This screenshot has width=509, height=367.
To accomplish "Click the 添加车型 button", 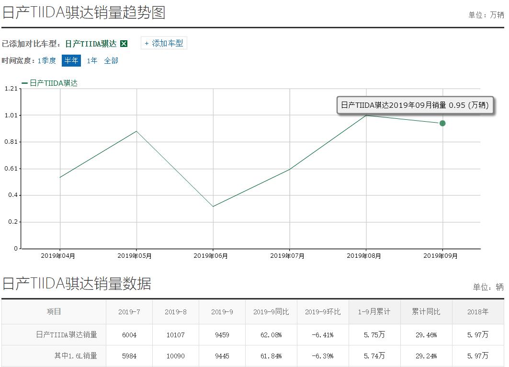I will tap(164, 43).
